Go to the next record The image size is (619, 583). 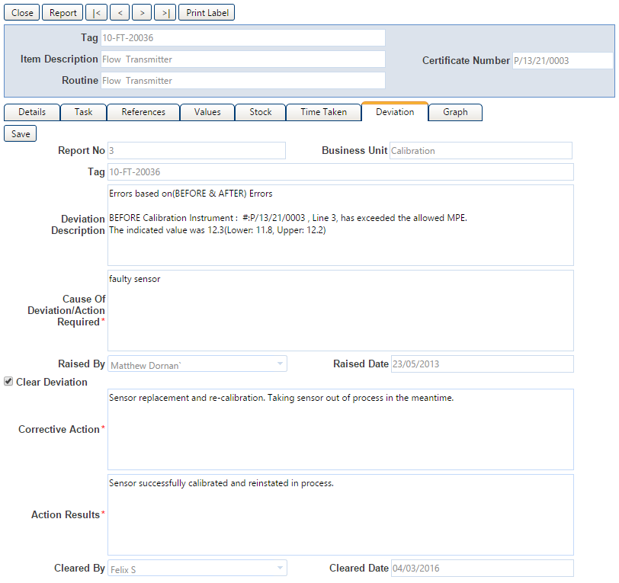click(142, 13)
